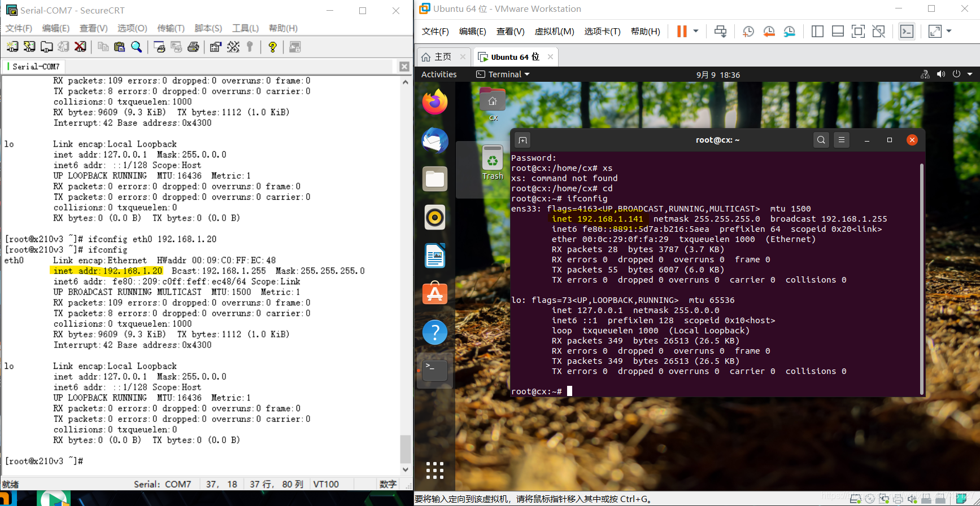Select the Serial-COM7 session tab
This screenshot has width=980, height=506.
pyautogui.click(x=34, y=67)
